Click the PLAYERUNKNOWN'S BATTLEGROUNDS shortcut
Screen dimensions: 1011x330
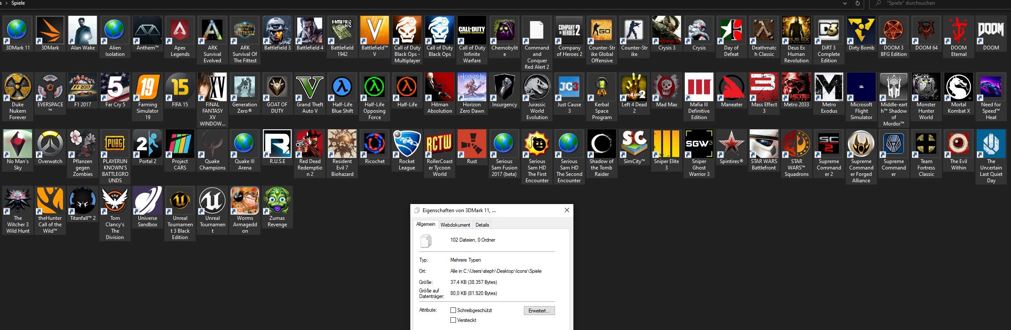tap(115, 157)
